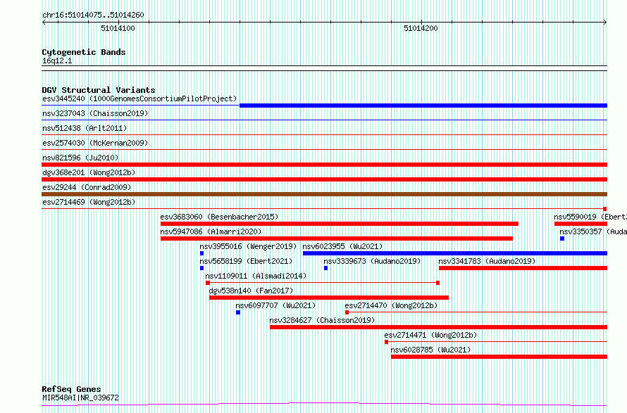
Task: Open esv3683060 (Besenbacher2015) label
Action: [x=220, y=217]
